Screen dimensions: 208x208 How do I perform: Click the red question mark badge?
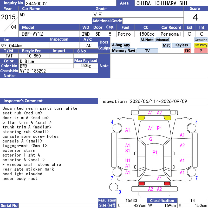tap(201, 51)
